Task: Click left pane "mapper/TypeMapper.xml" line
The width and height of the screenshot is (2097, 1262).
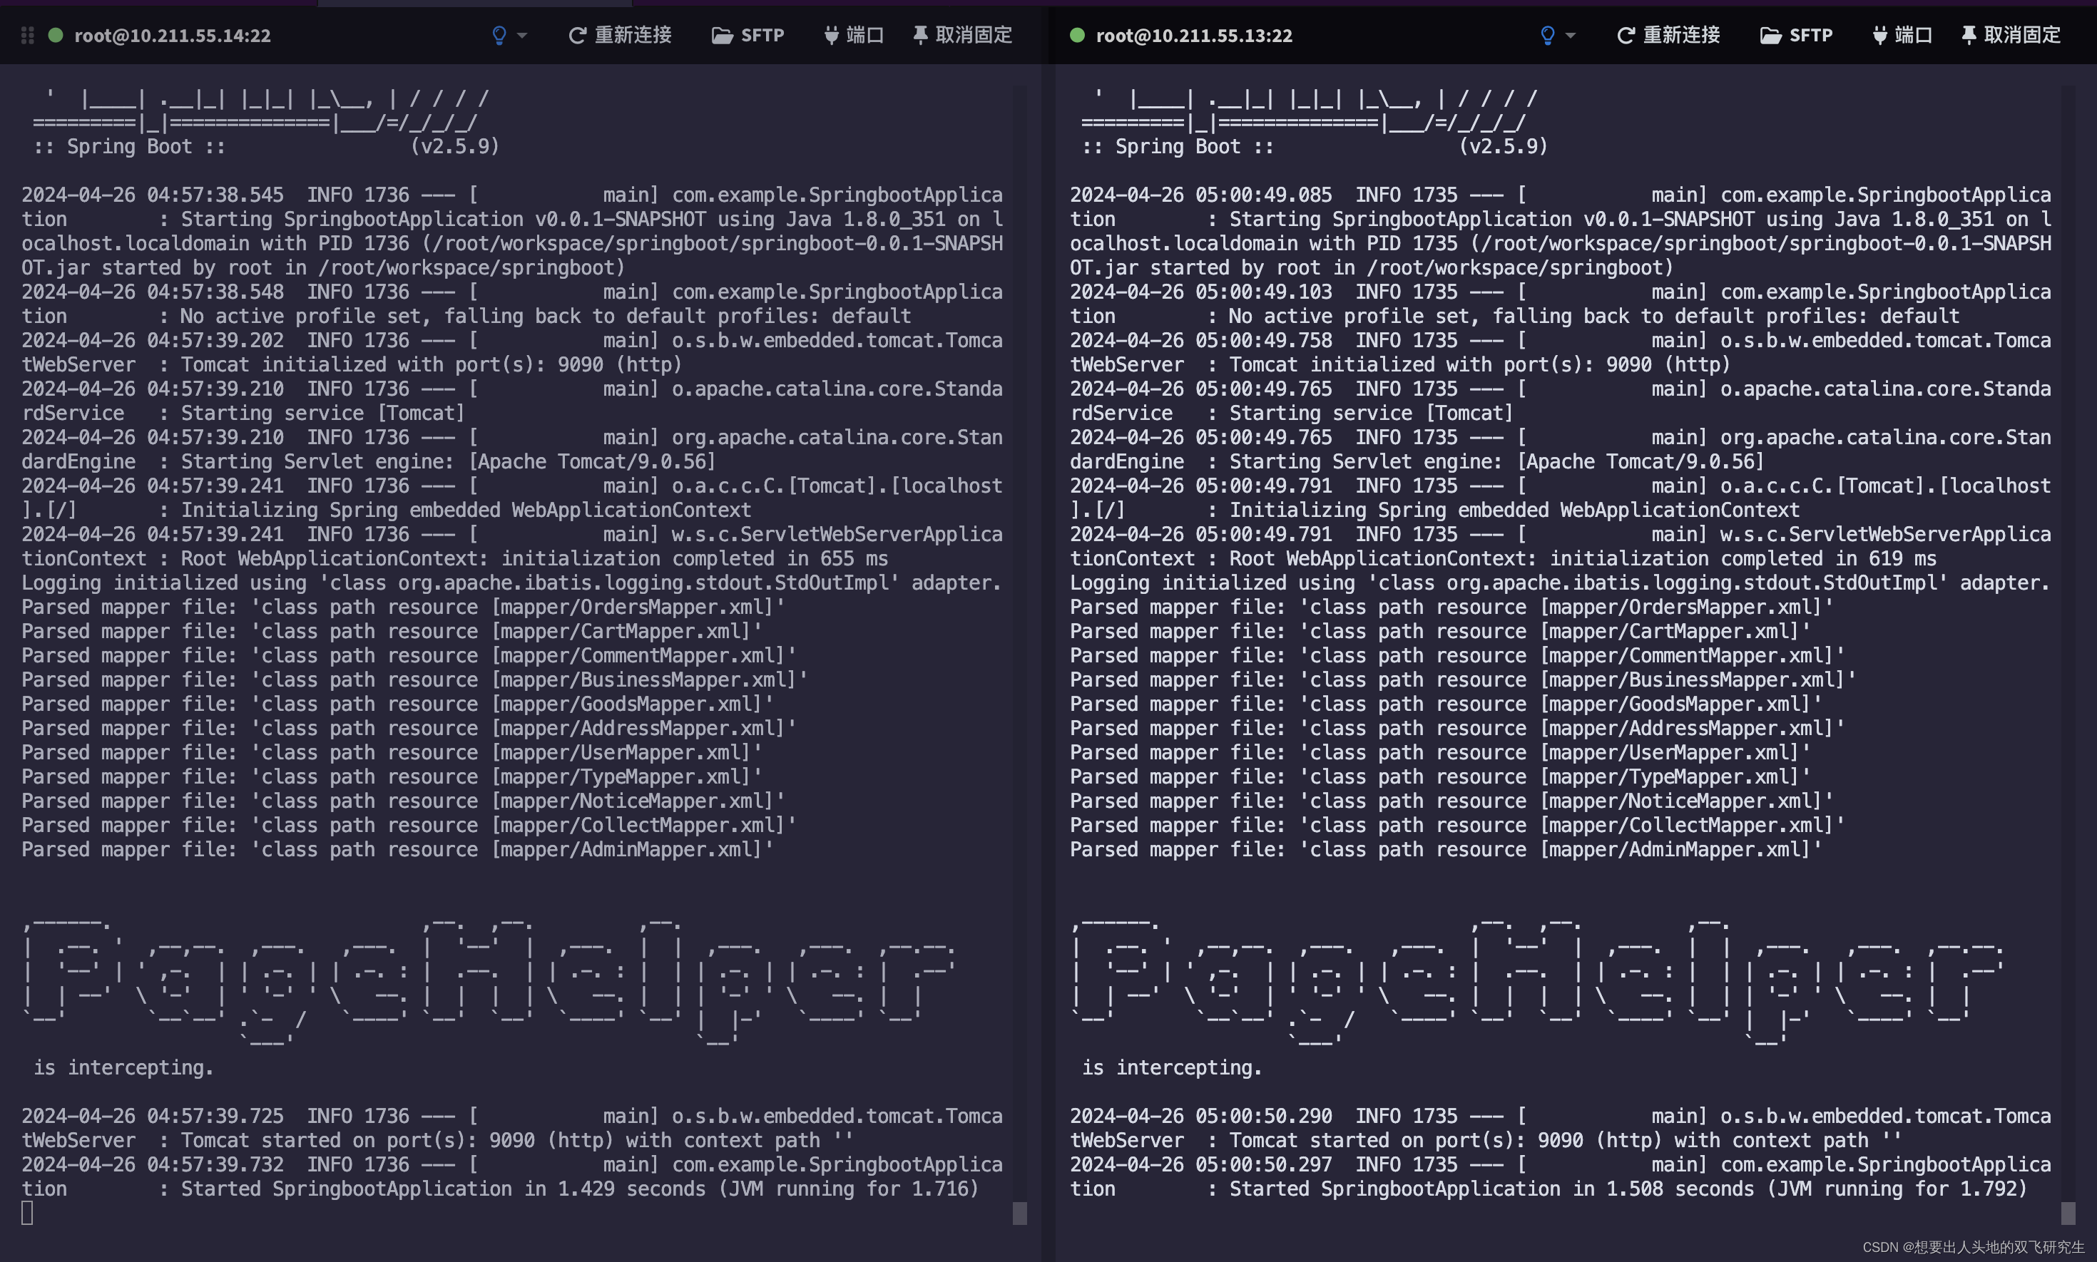Action: 392,777
